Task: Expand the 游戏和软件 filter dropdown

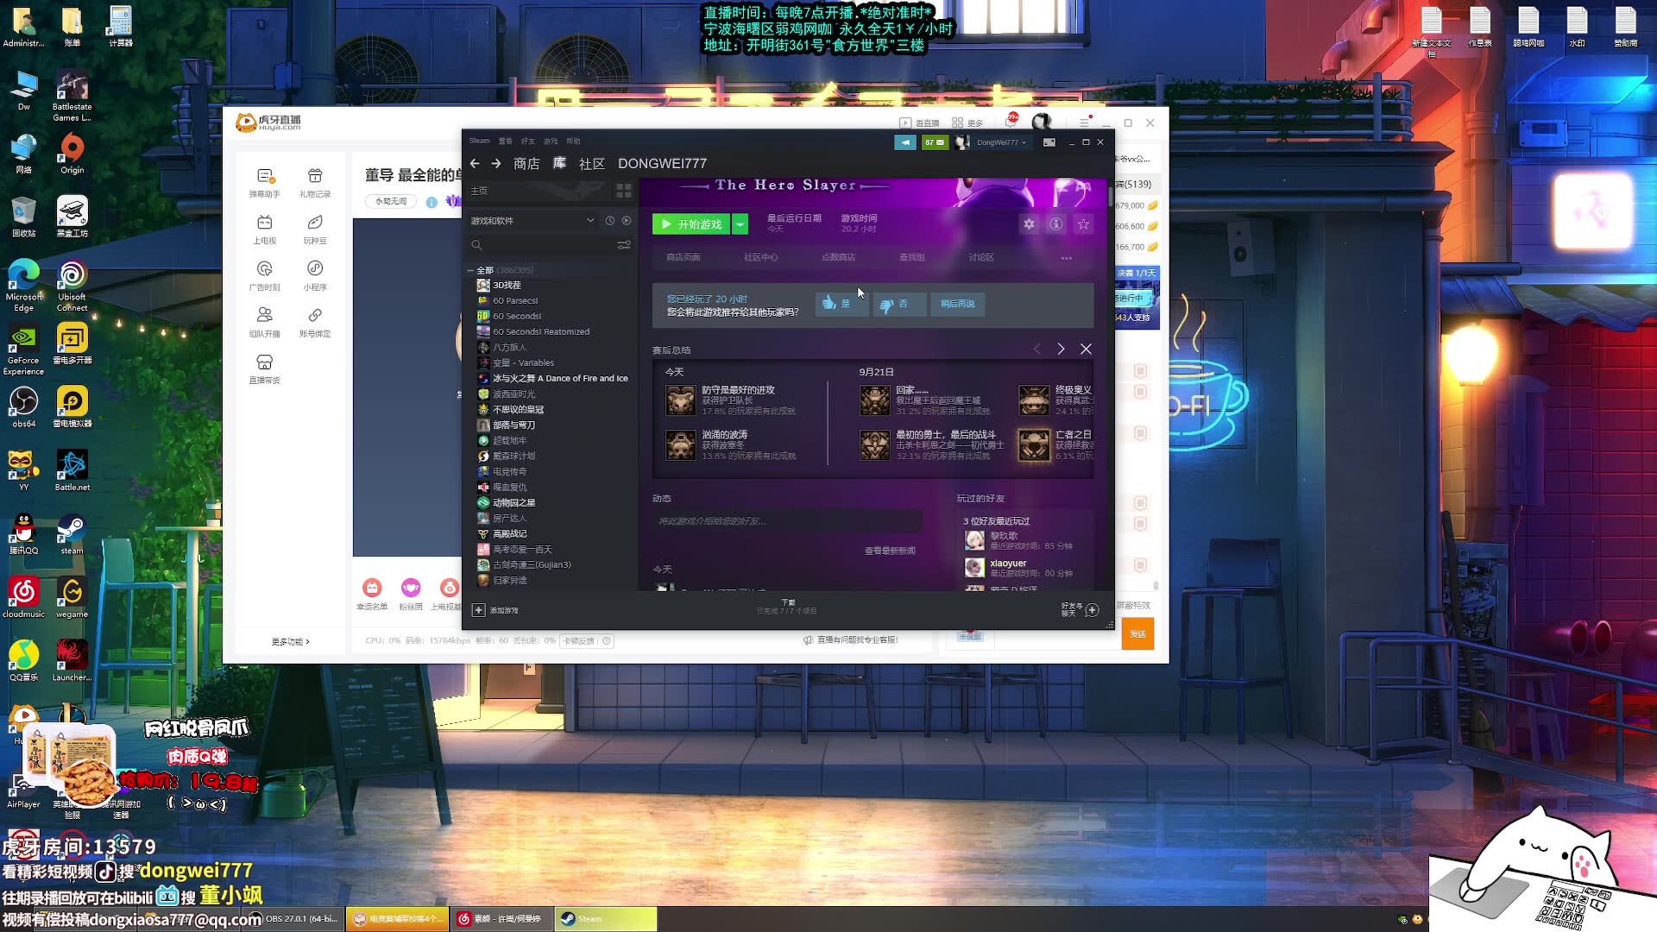Action: click(x=590, y=221)
